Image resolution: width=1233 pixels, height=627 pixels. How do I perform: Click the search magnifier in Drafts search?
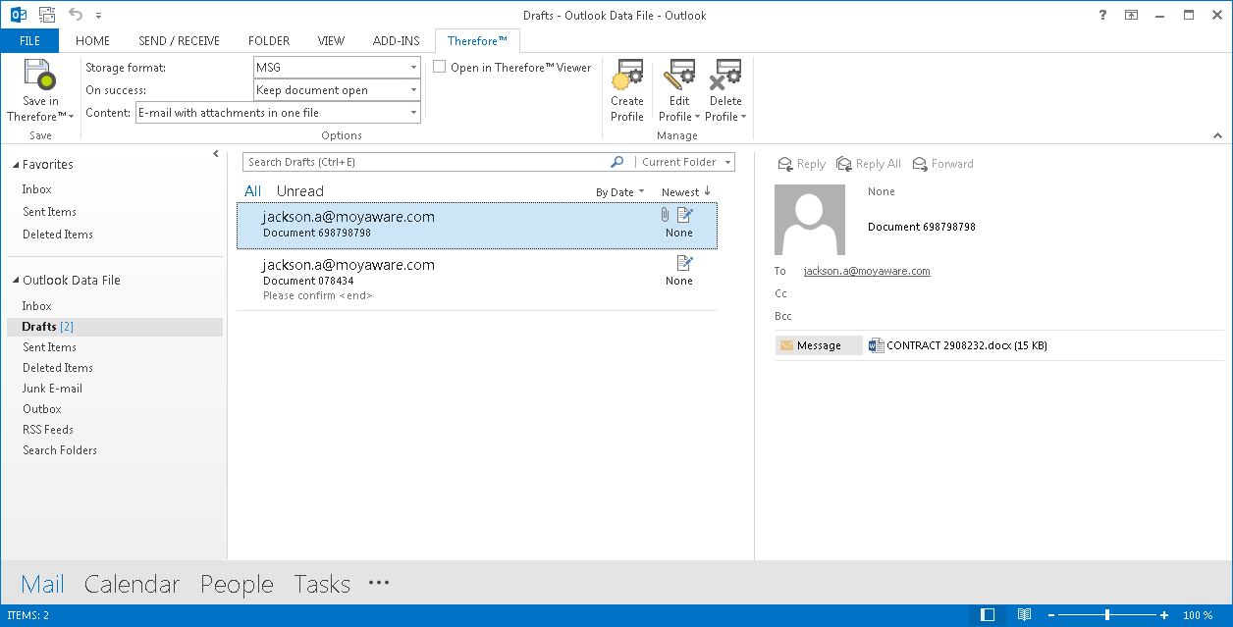(616, 161)
